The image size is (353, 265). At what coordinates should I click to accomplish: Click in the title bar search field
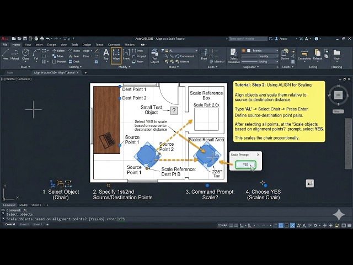click(x=248, y=39)
